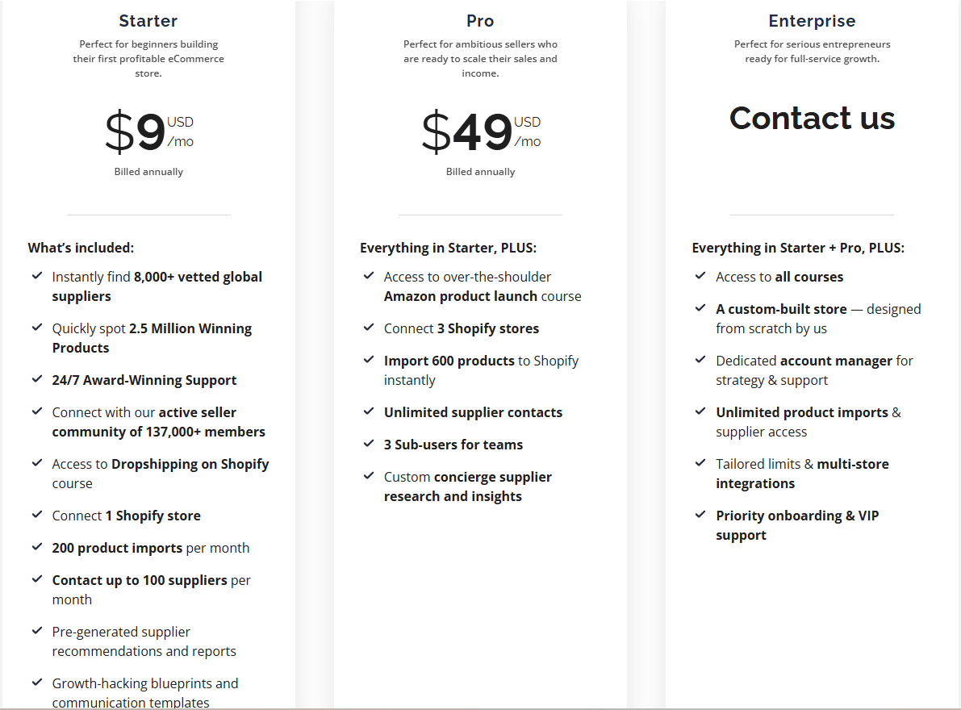This screenshot has height=710, width=961.
Task: Click checkmark next to Access to all courses
Action: point(700,276)
